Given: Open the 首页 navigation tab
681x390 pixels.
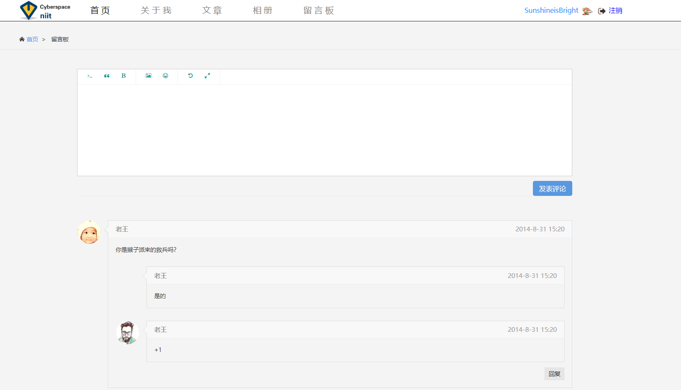Looking at the screenshot, I should click(100, 10).
